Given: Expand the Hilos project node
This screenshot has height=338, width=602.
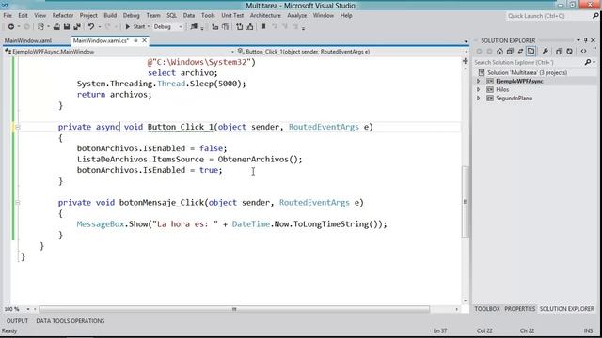Looking at the screenshot, I should tap(479, 90).
